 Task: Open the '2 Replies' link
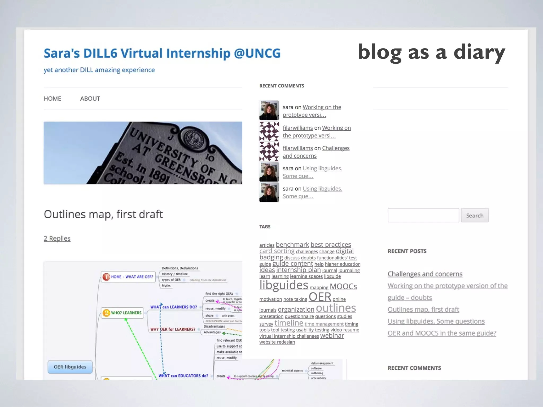click(57, 238)
